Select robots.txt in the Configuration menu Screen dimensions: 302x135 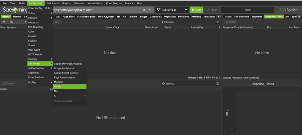pos(40,22)
